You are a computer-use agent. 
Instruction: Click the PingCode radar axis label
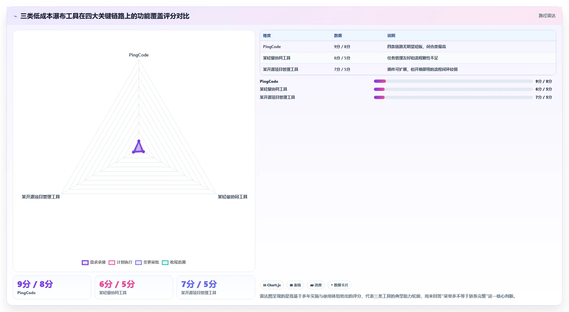(139, 55)
